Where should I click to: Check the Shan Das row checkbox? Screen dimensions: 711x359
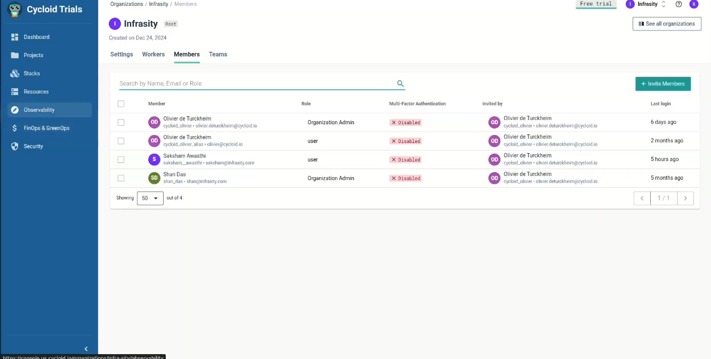(121, 178)
